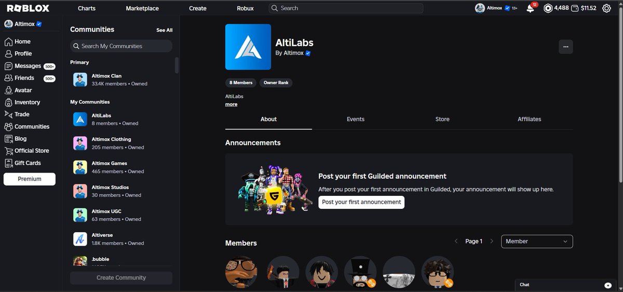This screenshot has height=292, width=623.
Task: Click the first member avatar with glasses
Action: point(241,272)
